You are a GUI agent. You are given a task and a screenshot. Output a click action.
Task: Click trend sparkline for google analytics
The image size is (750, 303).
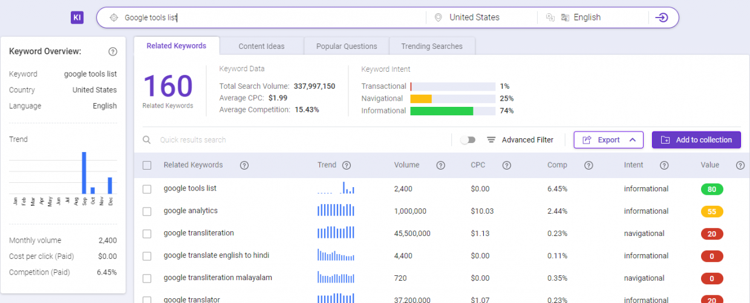click(x=336, y=210)
